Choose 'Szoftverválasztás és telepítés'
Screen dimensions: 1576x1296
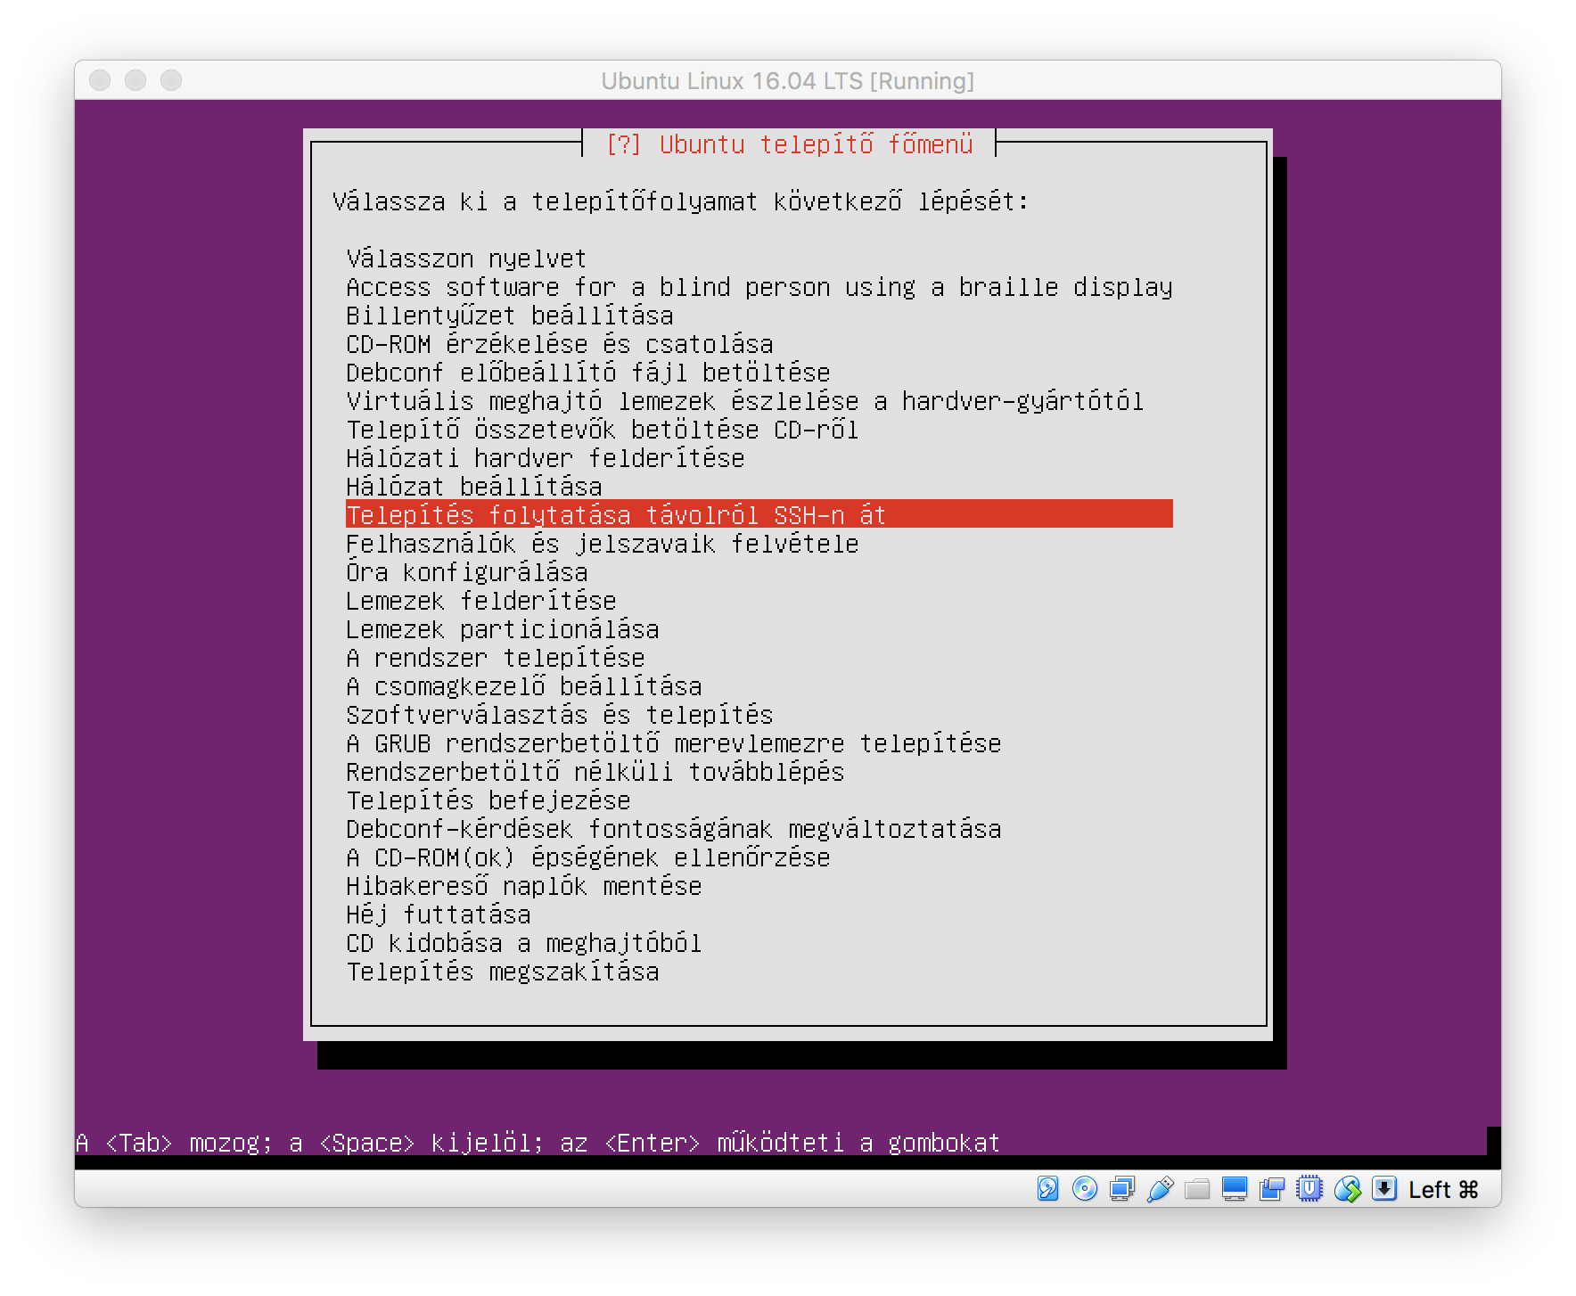(560, 715)
